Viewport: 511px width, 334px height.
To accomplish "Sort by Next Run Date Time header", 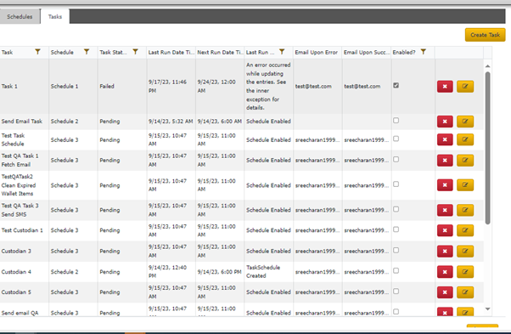I will (220, 52).
